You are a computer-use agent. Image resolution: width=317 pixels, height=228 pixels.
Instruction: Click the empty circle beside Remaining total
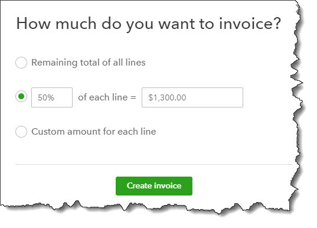tap(21, 62)
